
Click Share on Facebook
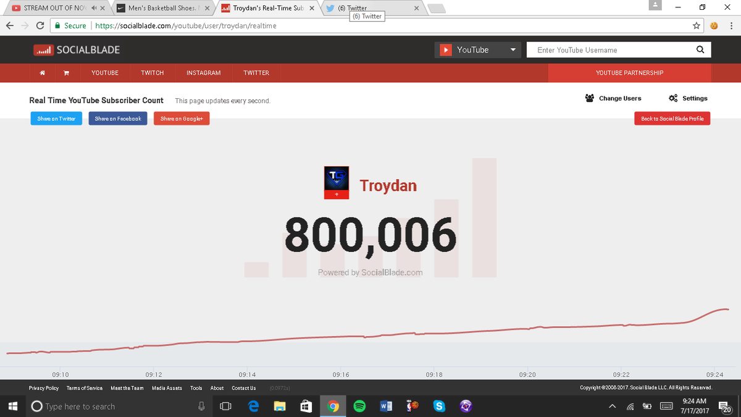[x=118, y=119]
